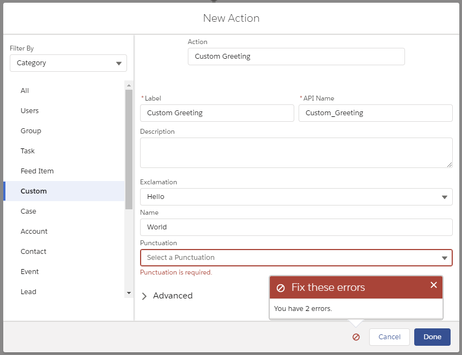Click into the API Name field
This screenshot has width=462, height=355.
tap(375, 113)
